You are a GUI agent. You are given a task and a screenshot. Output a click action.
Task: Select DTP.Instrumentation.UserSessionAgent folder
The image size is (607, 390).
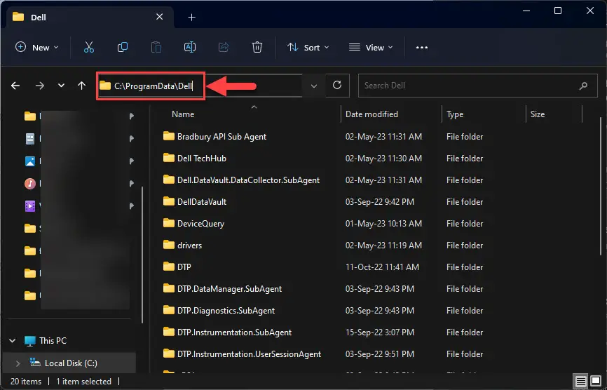click(249, 354)
